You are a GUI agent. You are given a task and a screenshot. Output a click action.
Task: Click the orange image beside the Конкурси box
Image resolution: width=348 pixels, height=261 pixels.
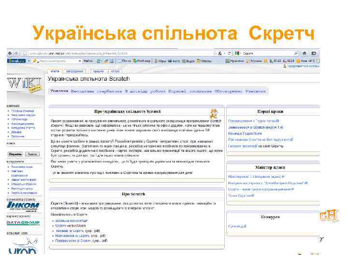pos(329,215)
